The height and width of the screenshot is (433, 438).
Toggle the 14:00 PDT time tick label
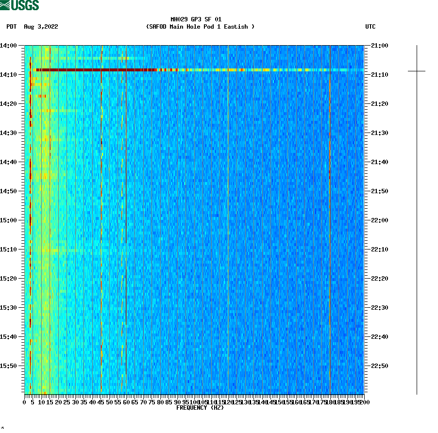pos(9,45)
